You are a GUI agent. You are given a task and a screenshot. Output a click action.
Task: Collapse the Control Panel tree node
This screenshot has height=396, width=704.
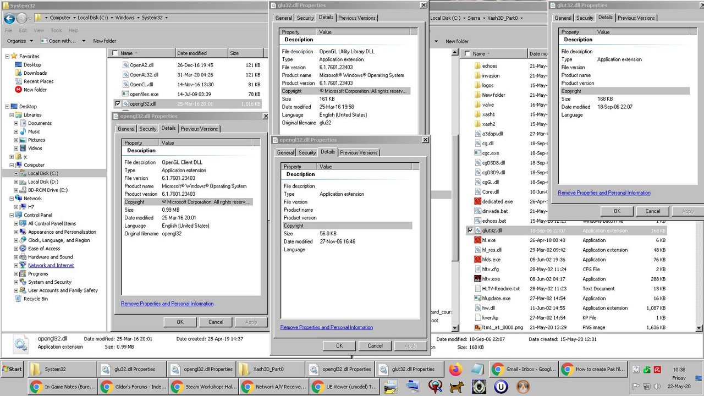(12, 215)
